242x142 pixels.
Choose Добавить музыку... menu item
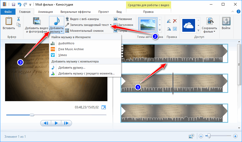(x=85, y=68)
